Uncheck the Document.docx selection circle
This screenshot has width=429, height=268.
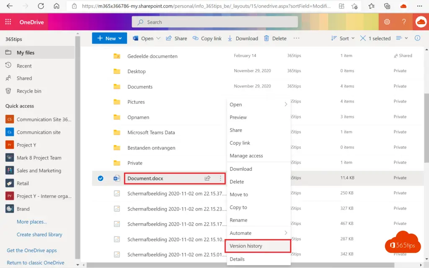coord(101,178)
